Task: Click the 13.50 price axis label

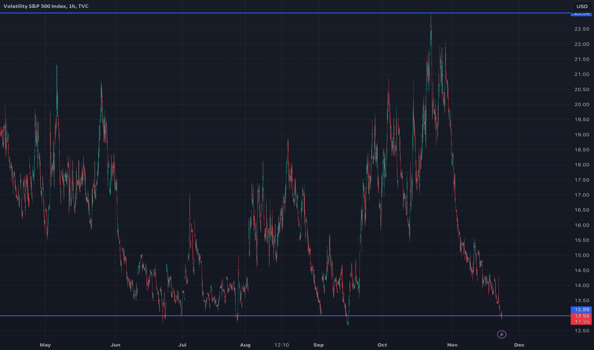Action: [582, 300]
